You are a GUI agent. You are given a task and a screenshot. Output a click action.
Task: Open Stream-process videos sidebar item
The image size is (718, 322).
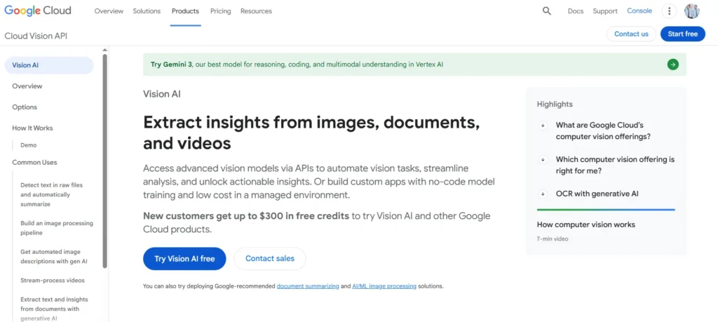tap(53, 281)
